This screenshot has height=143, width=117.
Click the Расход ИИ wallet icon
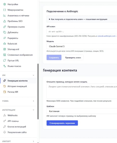coord(5,92)
